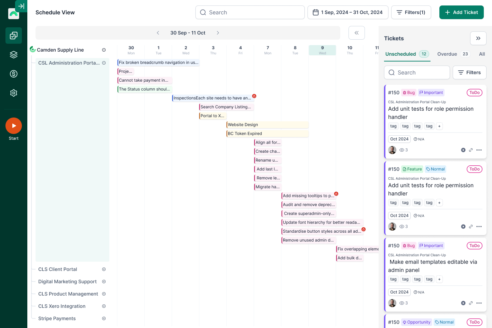Open the 'Fix broken breadcrumb navigation' task bar

159,63
